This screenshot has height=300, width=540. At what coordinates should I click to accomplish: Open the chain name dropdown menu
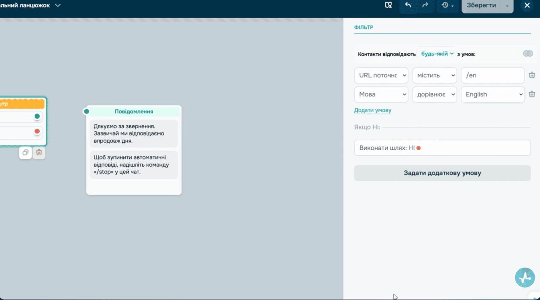click(57, 5)
